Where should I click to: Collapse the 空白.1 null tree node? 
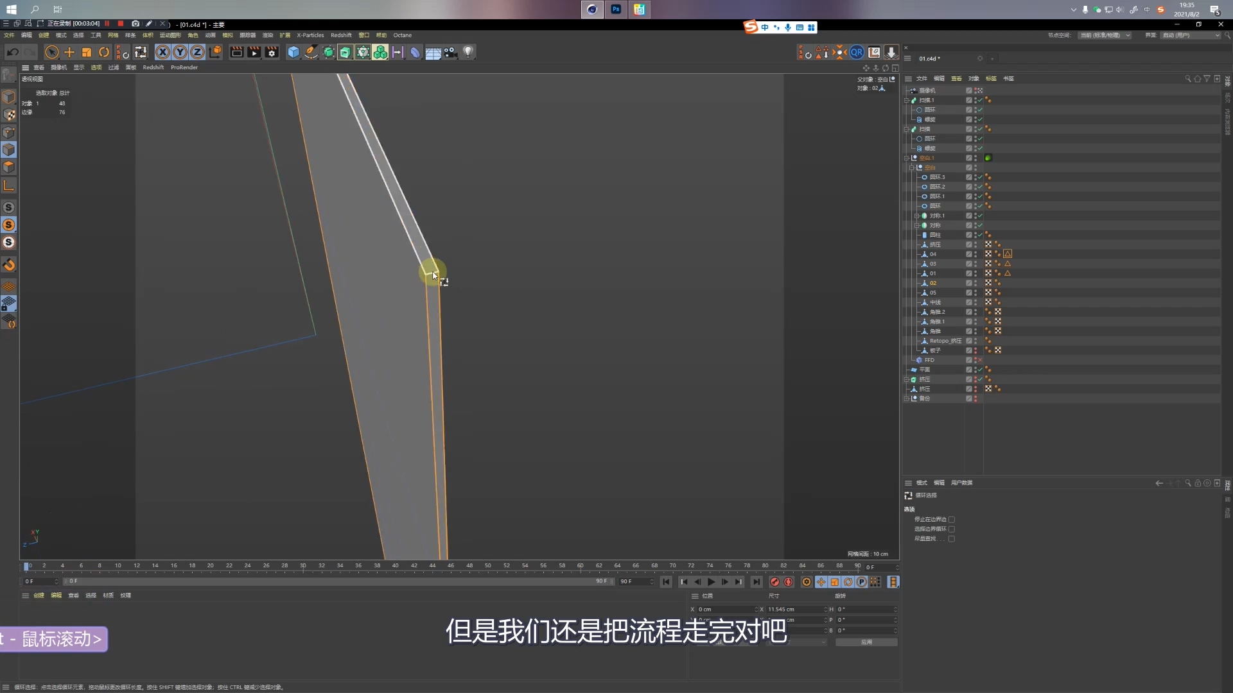coord(907,158)
